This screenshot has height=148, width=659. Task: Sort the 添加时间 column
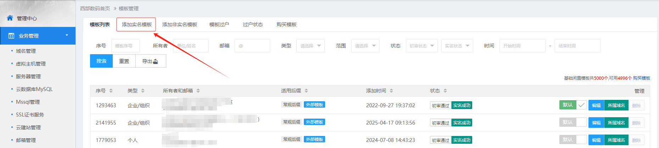[391, 91]
